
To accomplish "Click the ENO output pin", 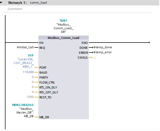I will pyautogui.click(x=85, y=43).
